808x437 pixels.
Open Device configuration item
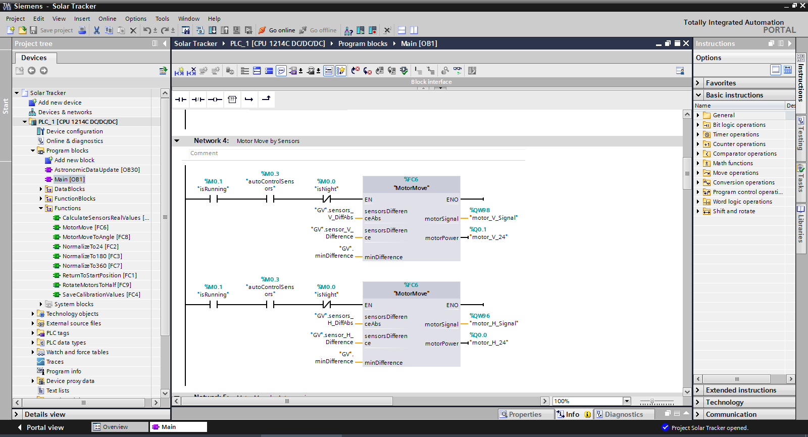coord(74,131)
